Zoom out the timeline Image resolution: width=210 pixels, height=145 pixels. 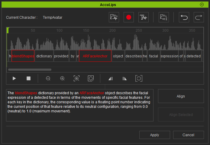pyautogui.click(x=48, y=79)
